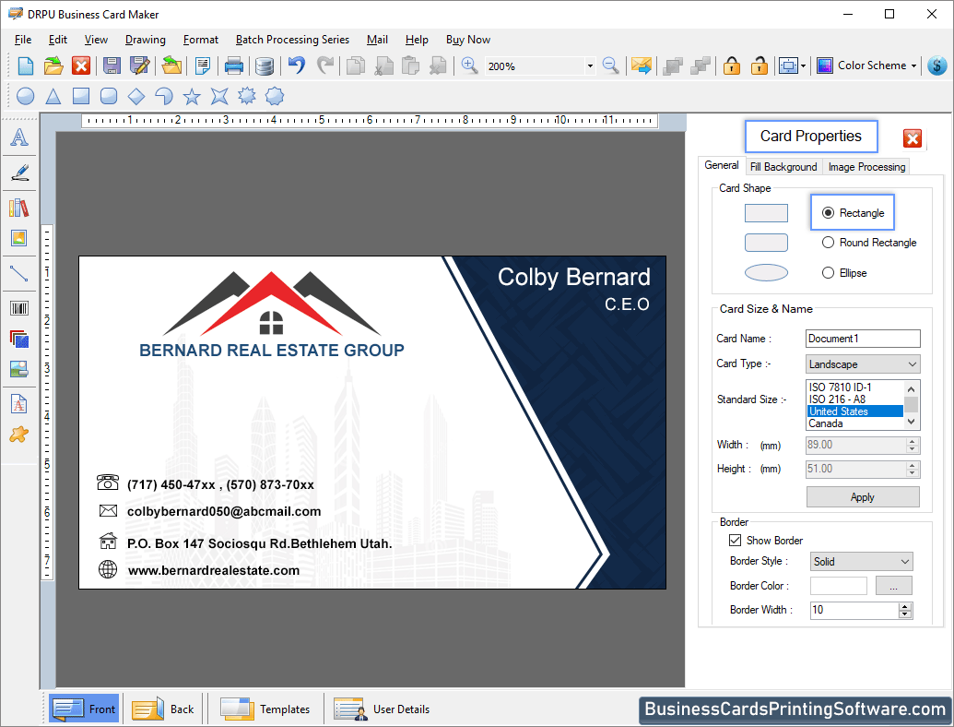Open the database icon in toolbar
This screenshot has height=727, width=954.
(264, 66)
